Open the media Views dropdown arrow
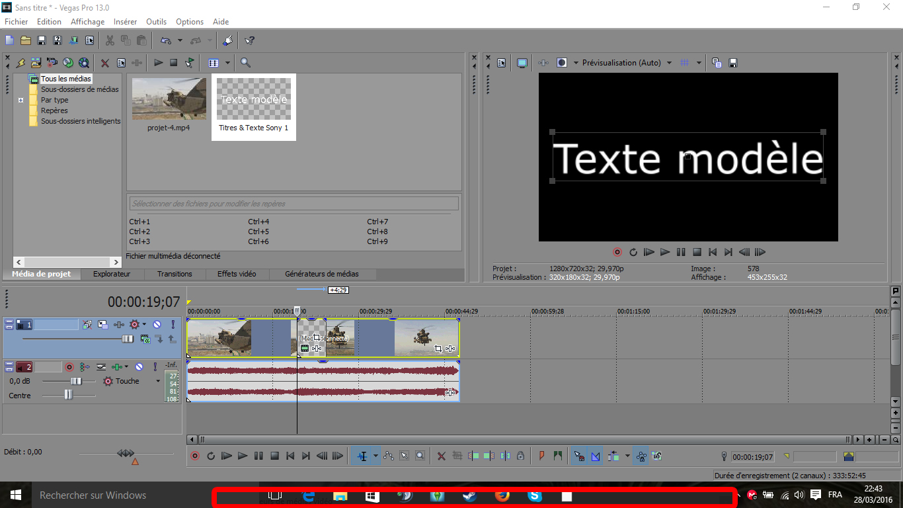 click(x=227, y=63)
